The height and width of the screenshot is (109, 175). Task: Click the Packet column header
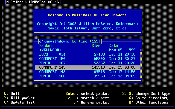pyautogui.click(x=46, y=46)
